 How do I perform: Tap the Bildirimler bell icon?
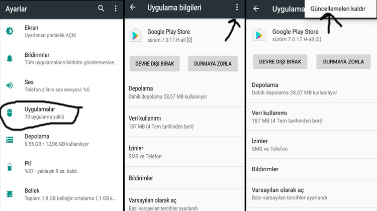10,58
